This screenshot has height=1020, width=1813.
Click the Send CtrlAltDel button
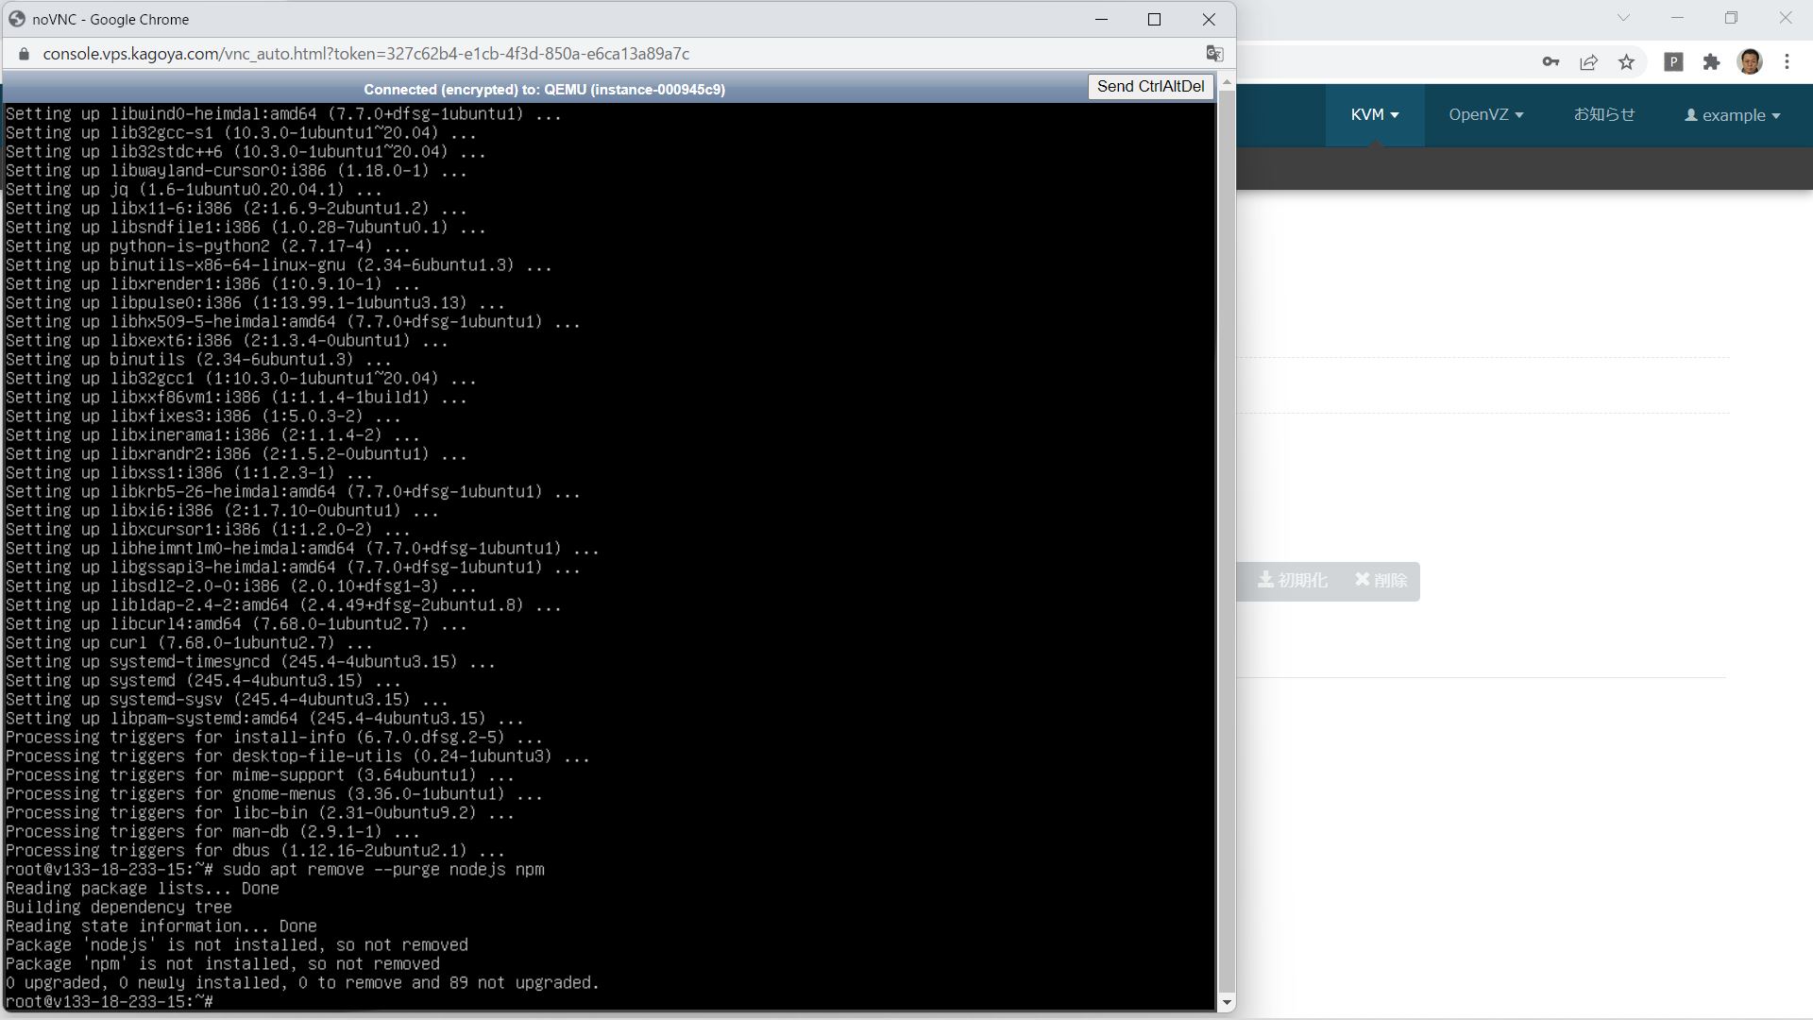1149,86
